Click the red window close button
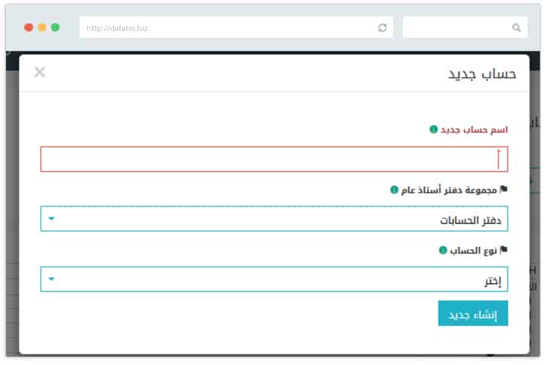This screenshot has height=365, width=546. (x=29, y=27)
